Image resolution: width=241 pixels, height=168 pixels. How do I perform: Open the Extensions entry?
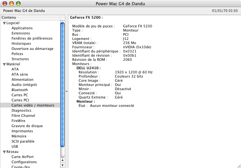click(21, 33)
